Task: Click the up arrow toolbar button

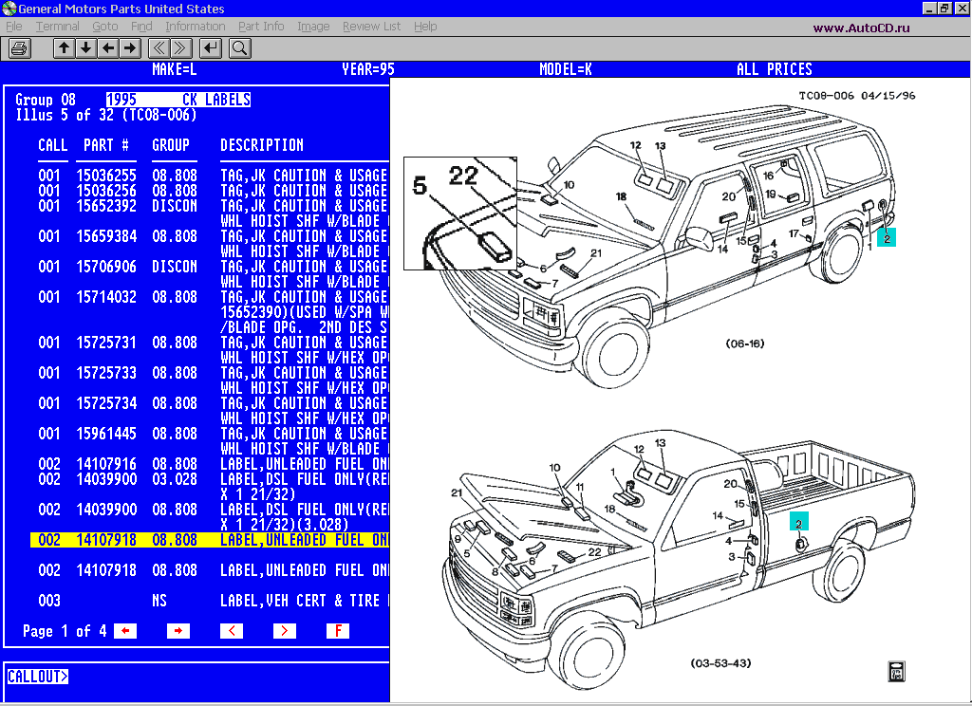Action: 64,47
